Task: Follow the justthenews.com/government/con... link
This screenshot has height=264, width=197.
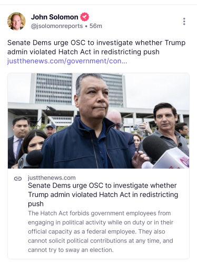Action: pos(67,61)
